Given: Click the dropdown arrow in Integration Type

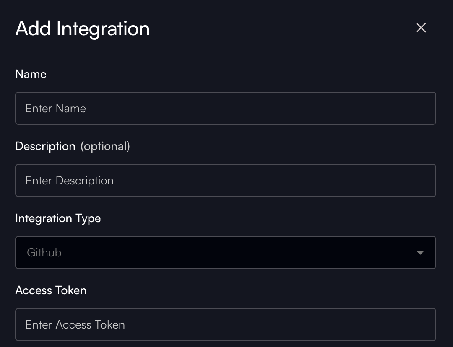Looking at the screenshot, I should [x=420, y=253].
